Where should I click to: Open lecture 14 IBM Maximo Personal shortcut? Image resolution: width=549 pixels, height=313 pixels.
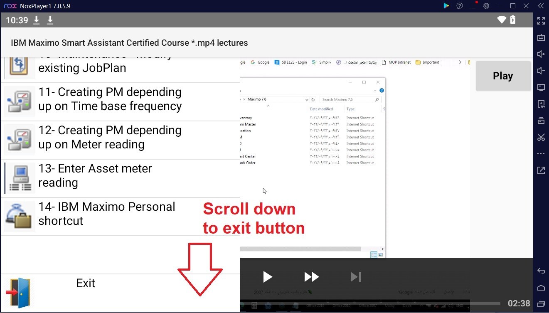coord(120,217)
